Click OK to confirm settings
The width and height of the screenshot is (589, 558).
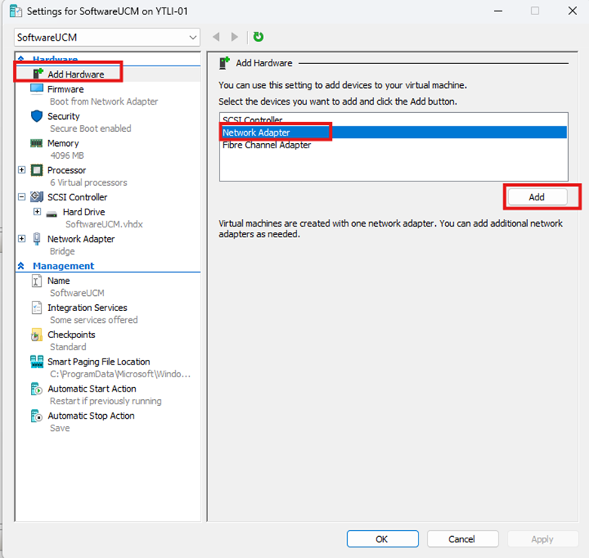click(x=382, y=539)
